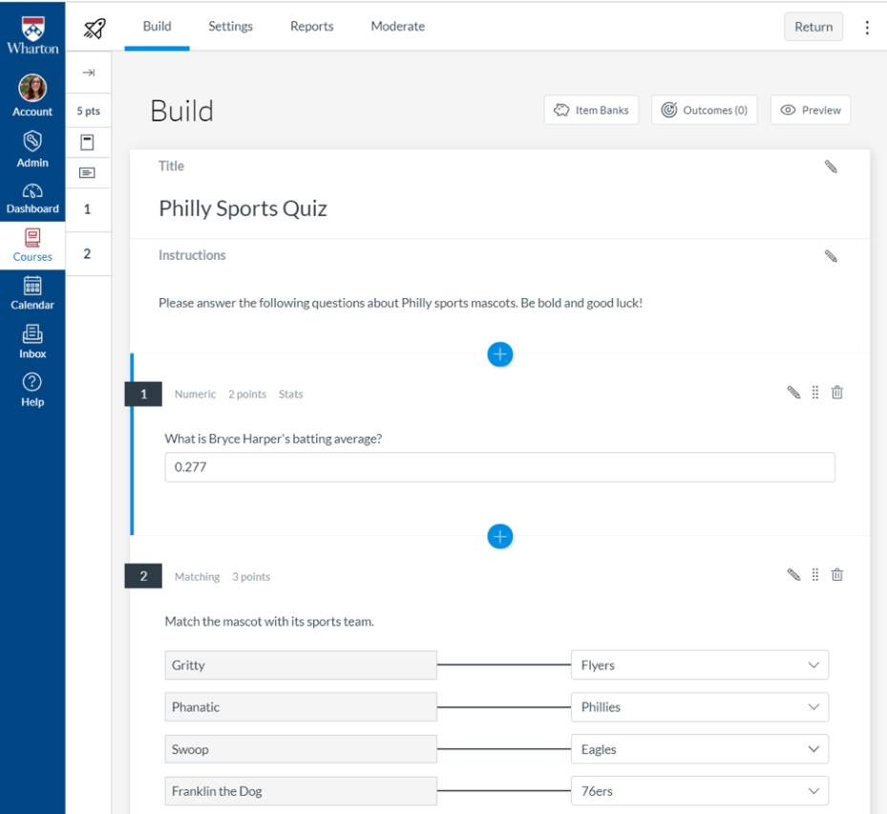Open the Account profile avatar
Image resolution: width=887 pixels, height=814 pixels.
click(x=32, y=88)
